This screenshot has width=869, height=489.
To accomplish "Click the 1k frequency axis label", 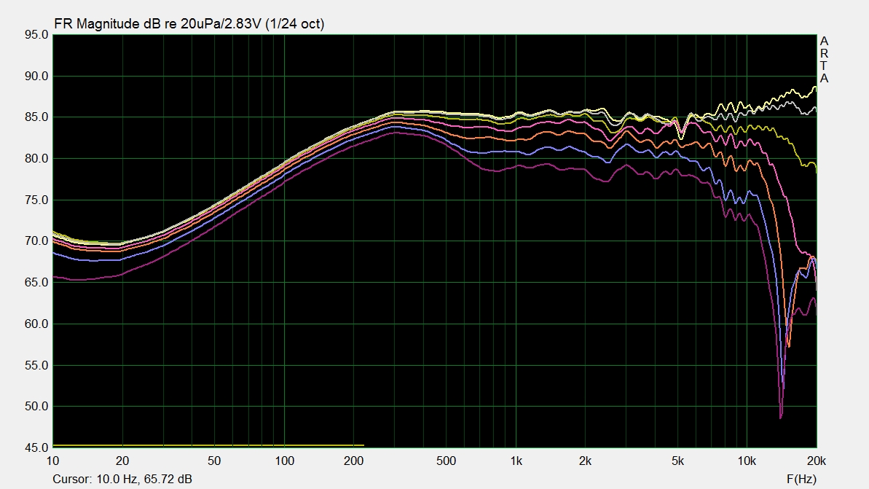I will [x=516, y=461].
